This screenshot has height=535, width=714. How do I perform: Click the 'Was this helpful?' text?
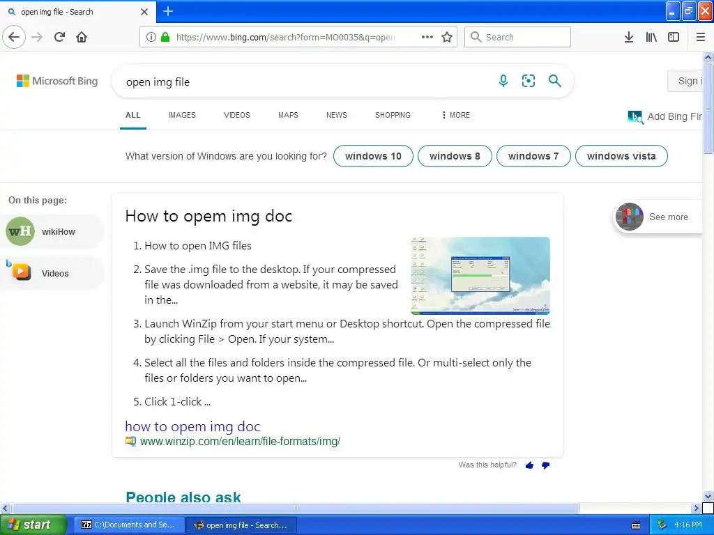click(x=487, y=465)
